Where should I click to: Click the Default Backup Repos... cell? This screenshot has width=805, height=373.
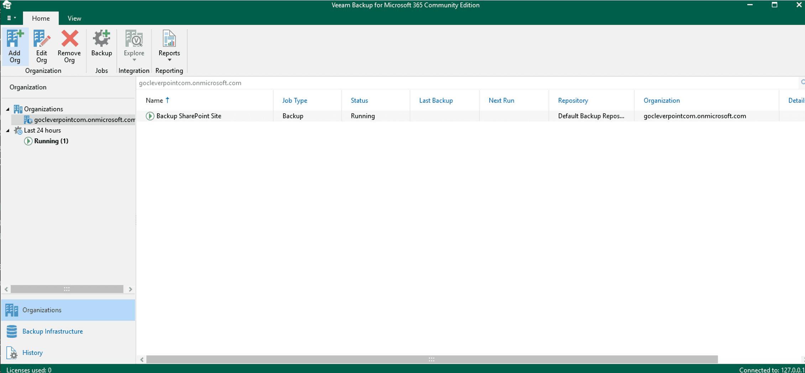[591, 116]
